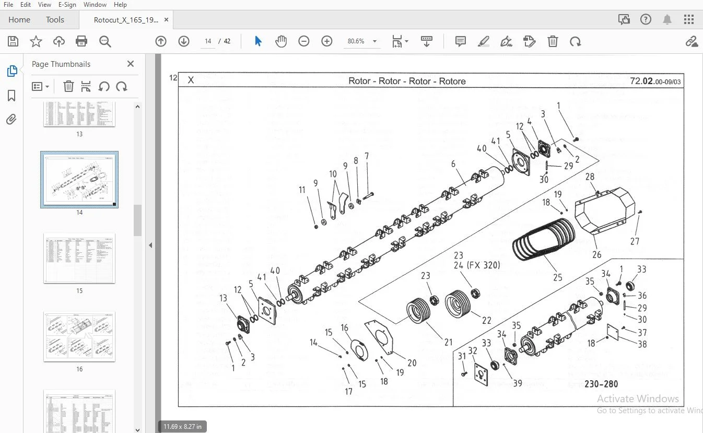This screenshot has height=433, width=703.
Task: Delete selected pages in the thumbnails panel
Action: (68, 86)
